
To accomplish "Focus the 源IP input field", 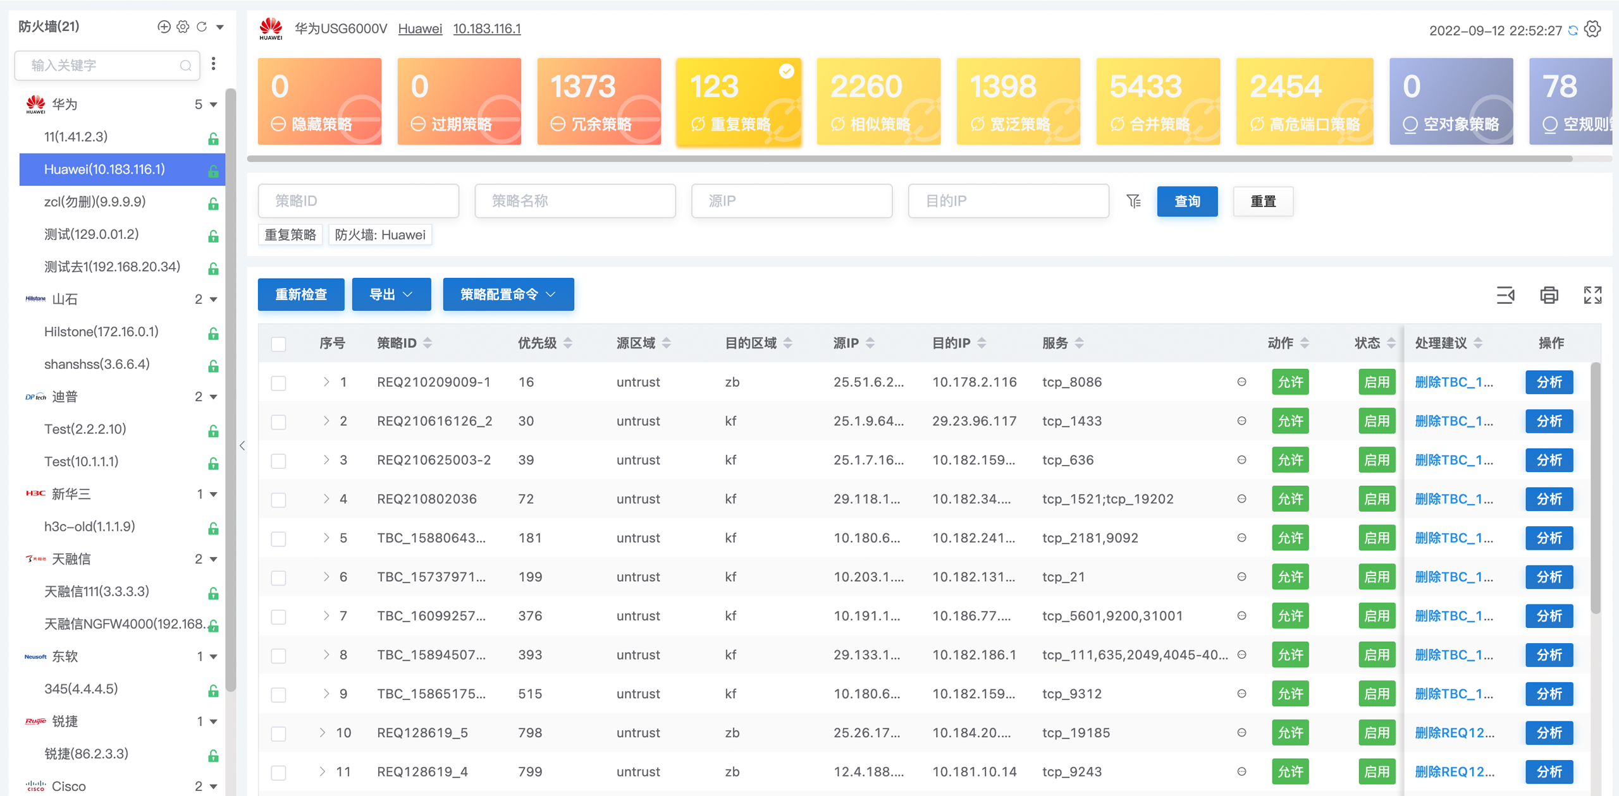I will (792, 201).
